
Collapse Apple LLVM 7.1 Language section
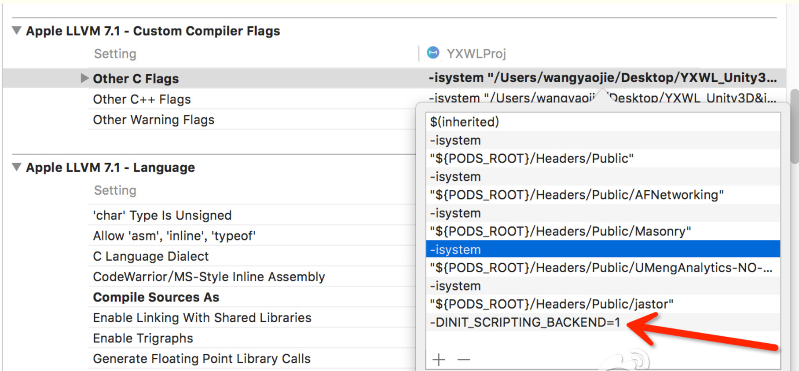(x=17, y=167)
